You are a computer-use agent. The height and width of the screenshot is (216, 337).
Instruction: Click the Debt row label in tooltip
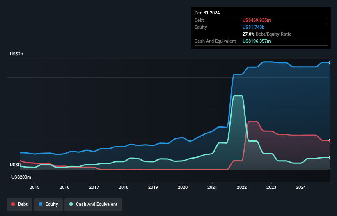[199, 20]
